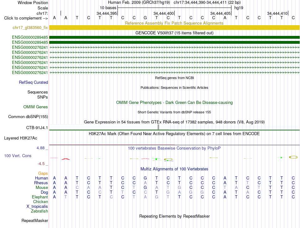Click the 'SNPs' track label
Image resolution: width=300 pixels, height=228 pixels.
(x=43, y=97)
